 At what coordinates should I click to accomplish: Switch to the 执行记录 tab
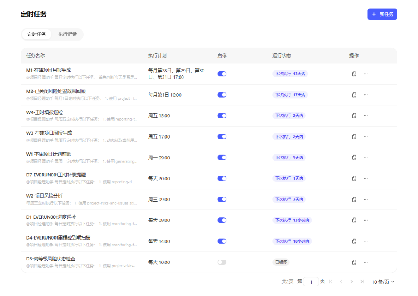[67, 34]
